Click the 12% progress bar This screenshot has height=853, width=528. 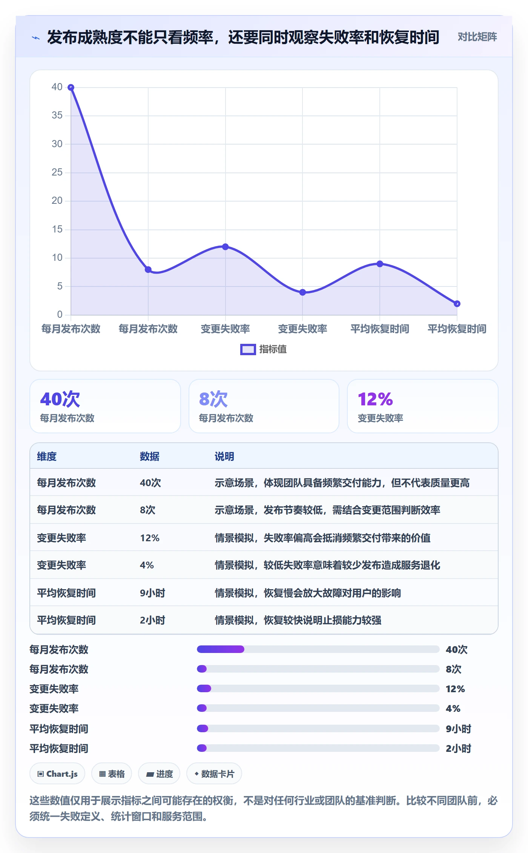[318, 688]
